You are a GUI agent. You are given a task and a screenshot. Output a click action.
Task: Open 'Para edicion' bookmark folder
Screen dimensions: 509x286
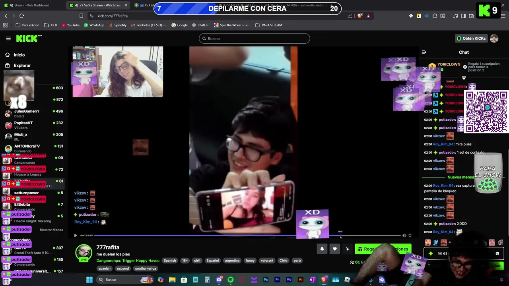27,25
